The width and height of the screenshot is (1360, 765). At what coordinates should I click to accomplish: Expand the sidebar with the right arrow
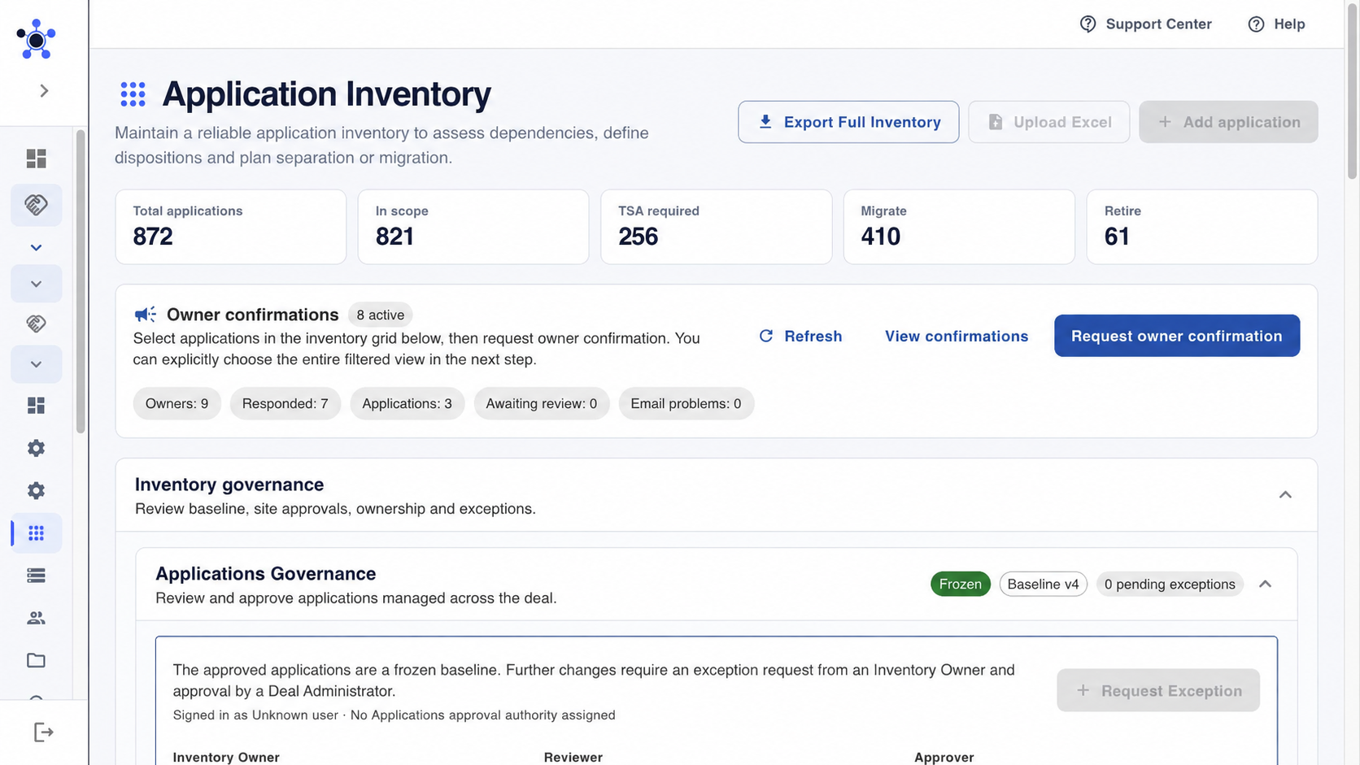click(44, 91)
